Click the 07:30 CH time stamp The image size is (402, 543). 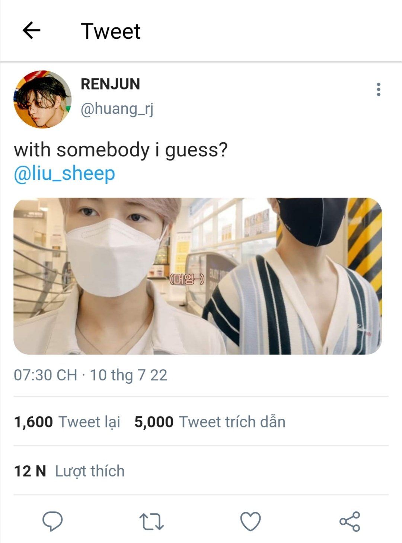[45, 375]
